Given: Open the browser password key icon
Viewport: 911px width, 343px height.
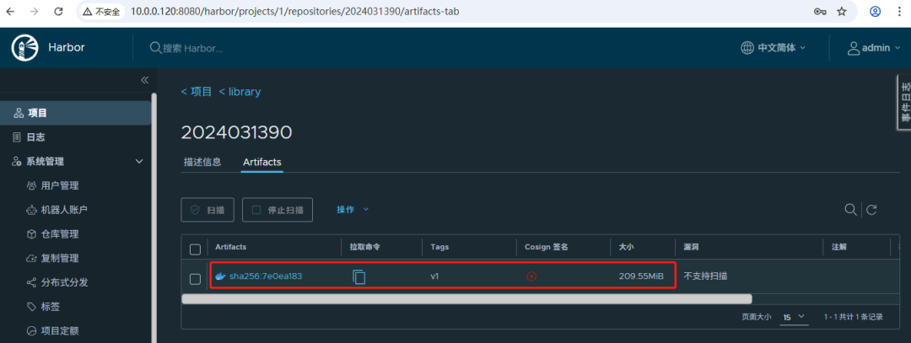Looking at the screenshot, I should [x=819, y=12].
